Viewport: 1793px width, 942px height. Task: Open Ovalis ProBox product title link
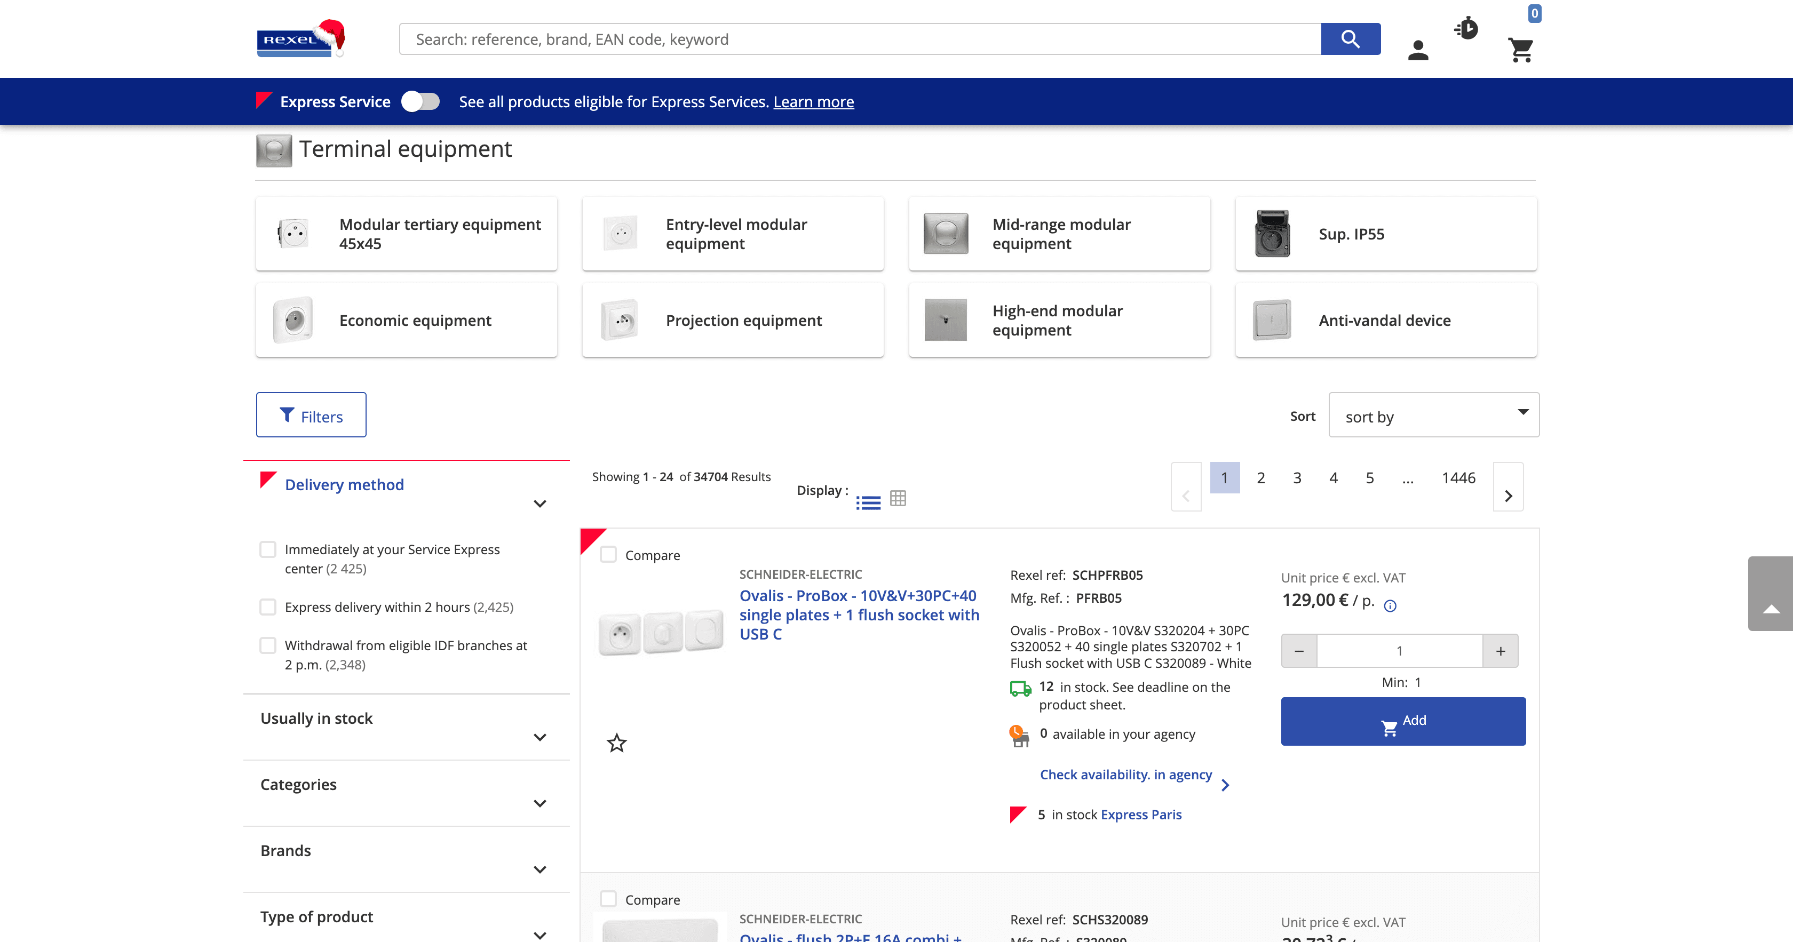tap(860, 615)
